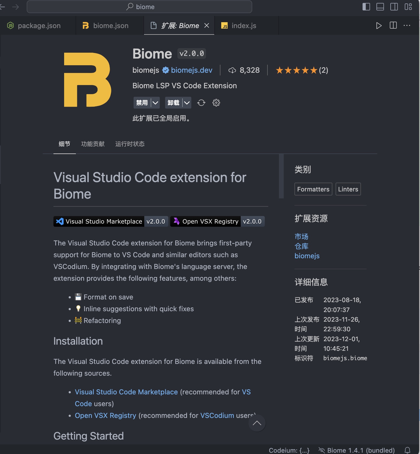Image resolution: width=420 pixels, height=454 pixels.
Task: Click the biome command center search box
Action: click(139, 7)
